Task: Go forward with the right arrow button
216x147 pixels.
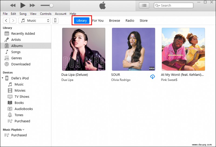Action: click(13, 21)
